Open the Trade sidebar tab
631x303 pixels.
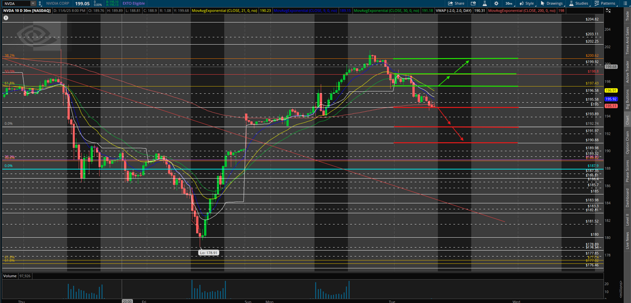[626, 17]
